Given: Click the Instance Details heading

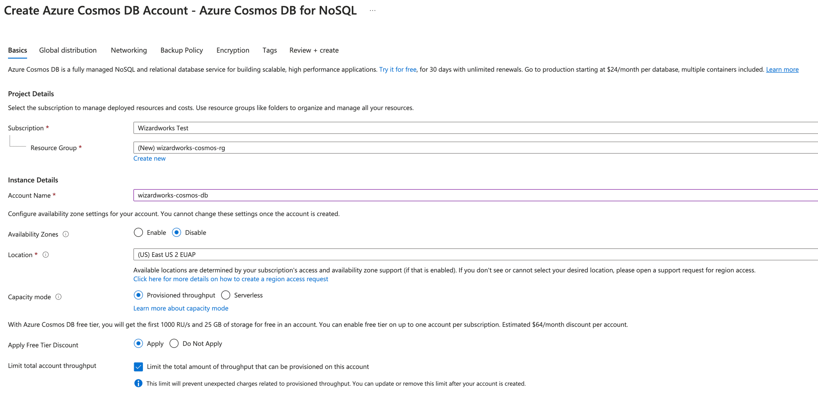Looking at the screenshot, I should click(x=33, y=180).
